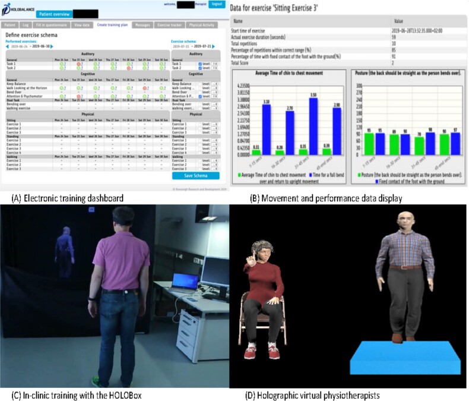Image resolution: width=469 pixels, height=401 pixels.
Task: Click red Attention & Psychomotor icon for Tue 25 Jun
Action: point(78,96)
